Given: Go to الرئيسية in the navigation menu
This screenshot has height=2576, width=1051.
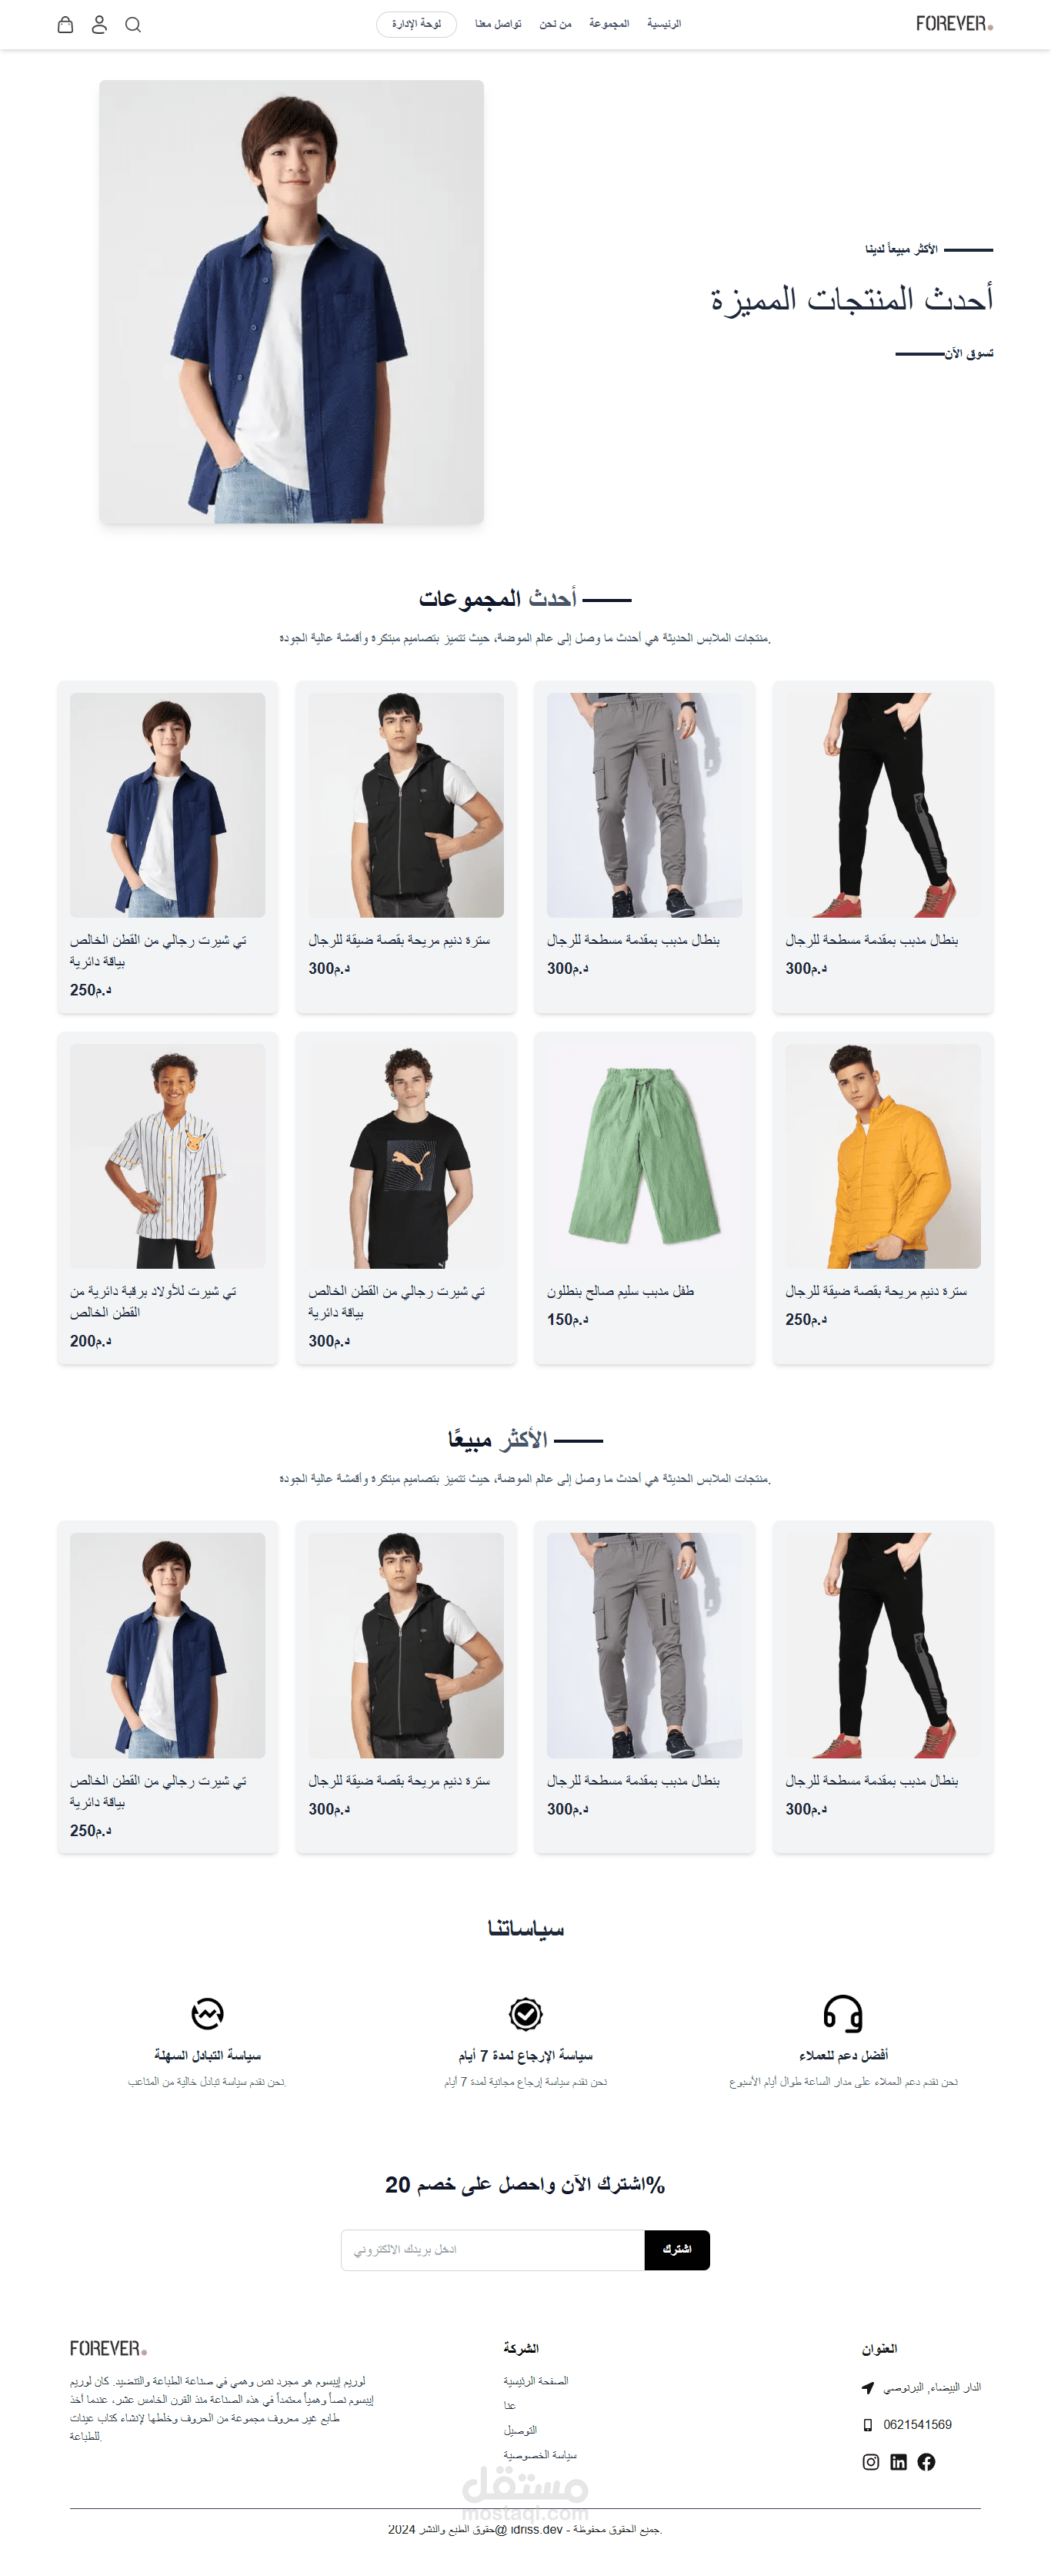Looking at the screenshot, I should coord(663,24).
